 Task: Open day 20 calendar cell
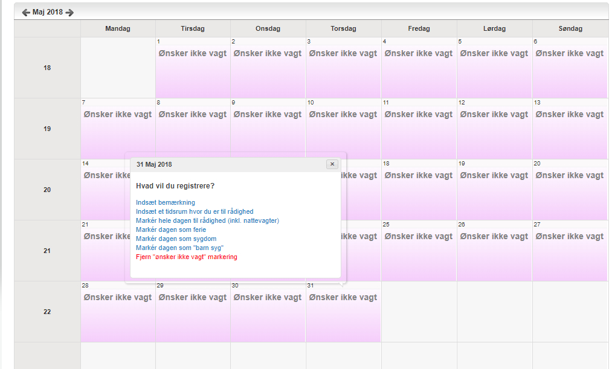point(571,190)
